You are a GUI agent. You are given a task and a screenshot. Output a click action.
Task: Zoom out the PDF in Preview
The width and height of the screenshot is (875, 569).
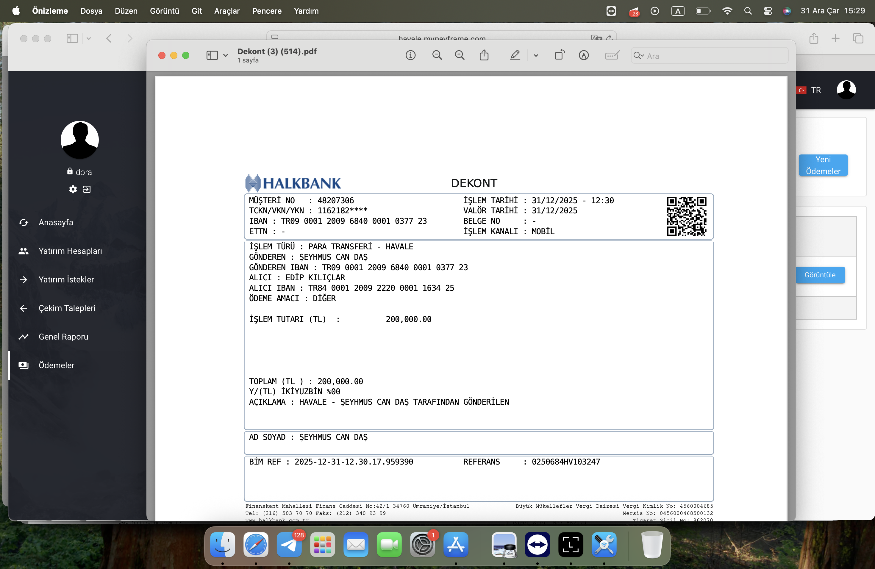(x=437, y=56)
